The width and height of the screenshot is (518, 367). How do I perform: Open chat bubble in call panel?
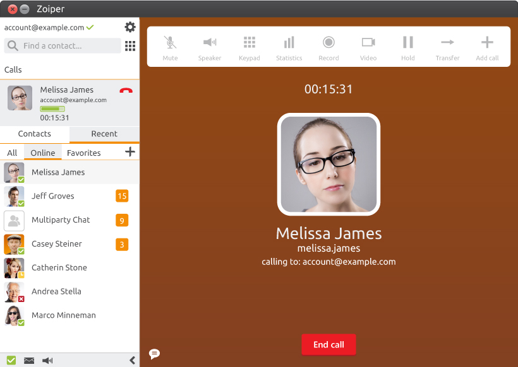click(x=154, y=354)
